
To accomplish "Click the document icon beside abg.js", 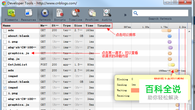I will tap(5, 59).
